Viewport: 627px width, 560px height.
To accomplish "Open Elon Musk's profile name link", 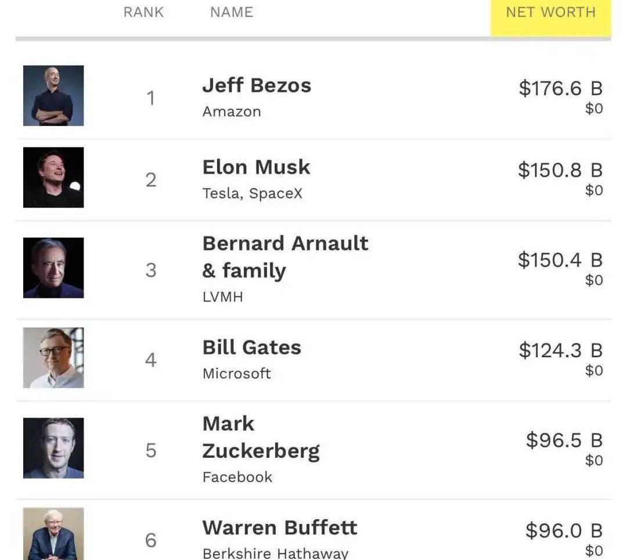I will 256,167.
